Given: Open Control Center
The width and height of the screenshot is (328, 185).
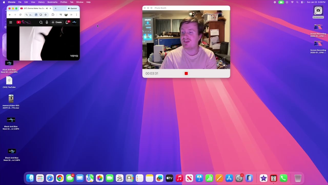Looking at the screenshot, I should (302, 2).
